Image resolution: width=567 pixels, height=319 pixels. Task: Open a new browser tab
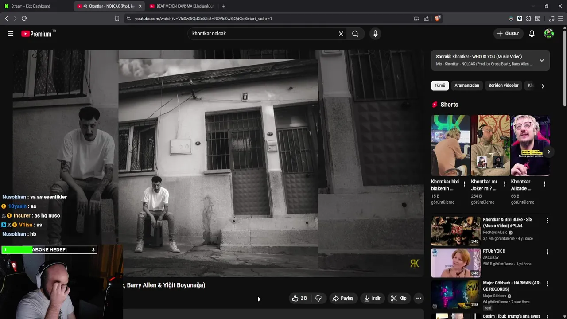click(x=224, y=6)
